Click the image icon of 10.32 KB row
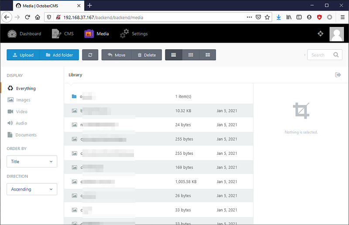Screen dimensions: 349x225 pos(74,111)
